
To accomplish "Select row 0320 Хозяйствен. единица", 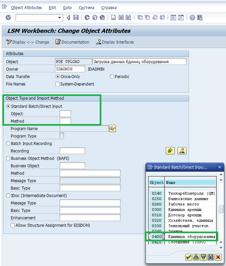I will (183, 220).
